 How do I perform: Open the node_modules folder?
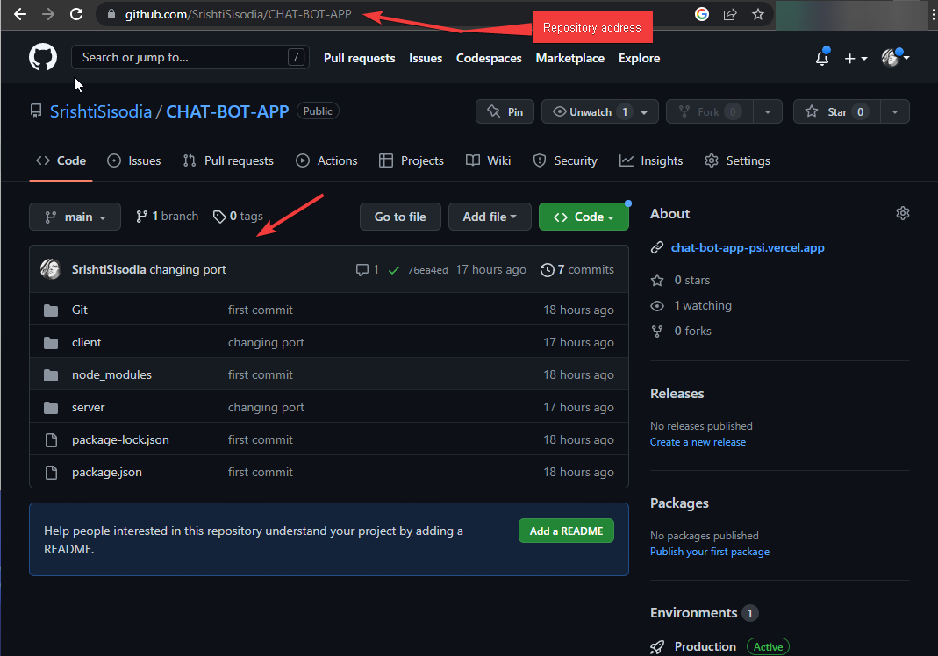[111, 375]
